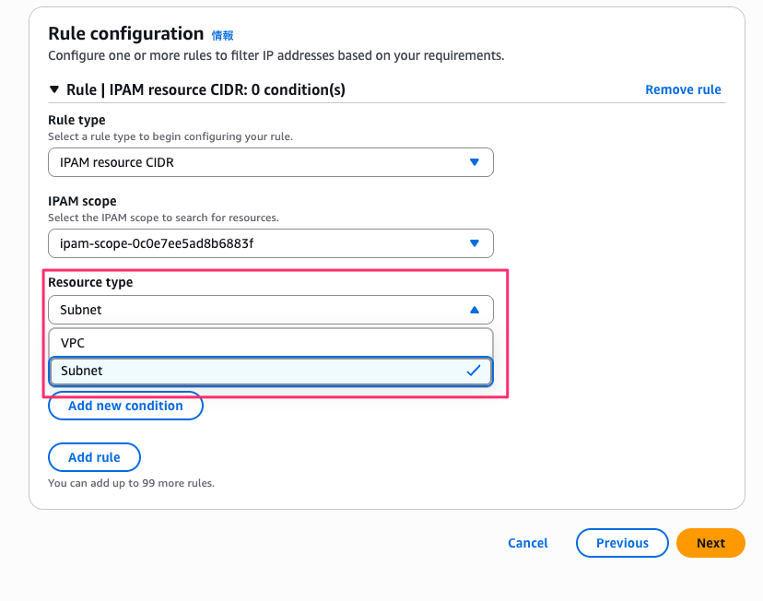Viewport: 763px width, 601px height.
Task: Click the checkmark beside Subnet option
Action: tap(474, 371)
